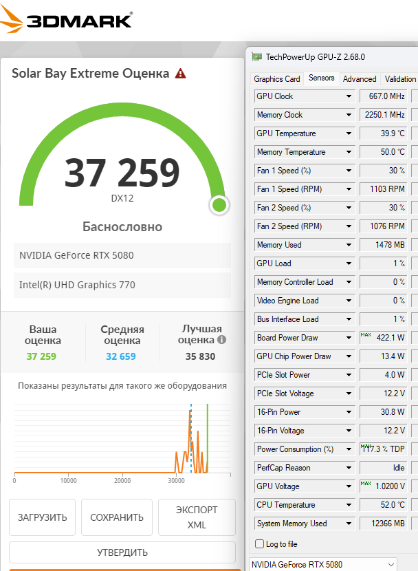Click the System Memory Used 12366 MB reading

point(383,524)
